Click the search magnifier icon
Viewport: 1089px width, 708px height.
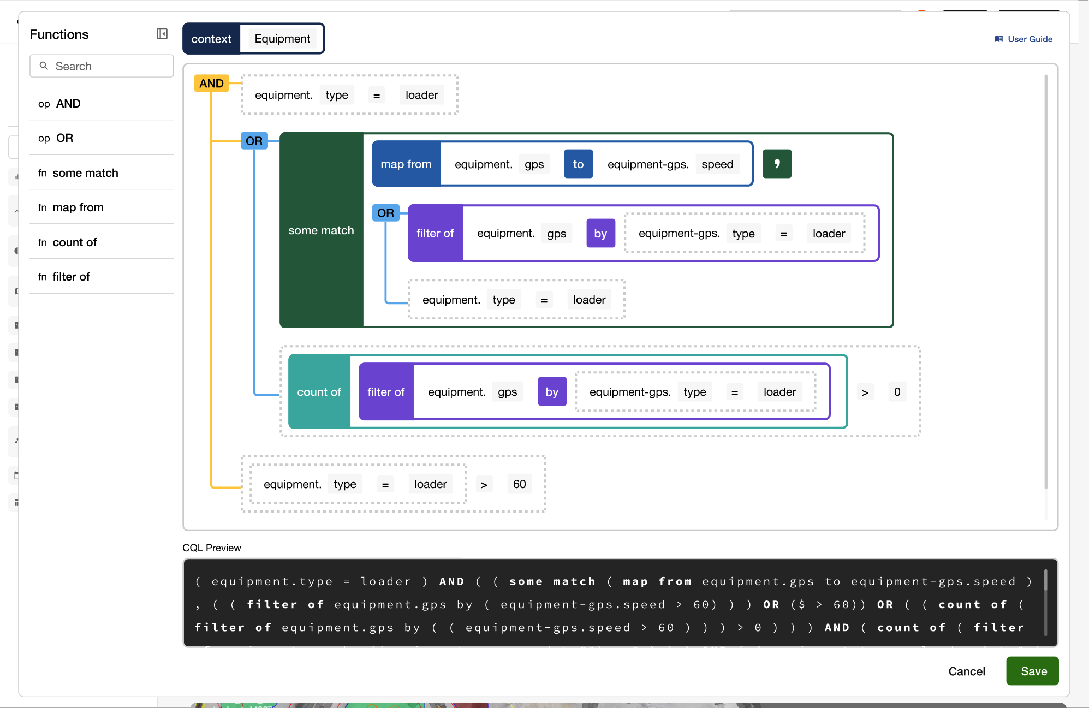pyautogui.click(x=44, y=66)
